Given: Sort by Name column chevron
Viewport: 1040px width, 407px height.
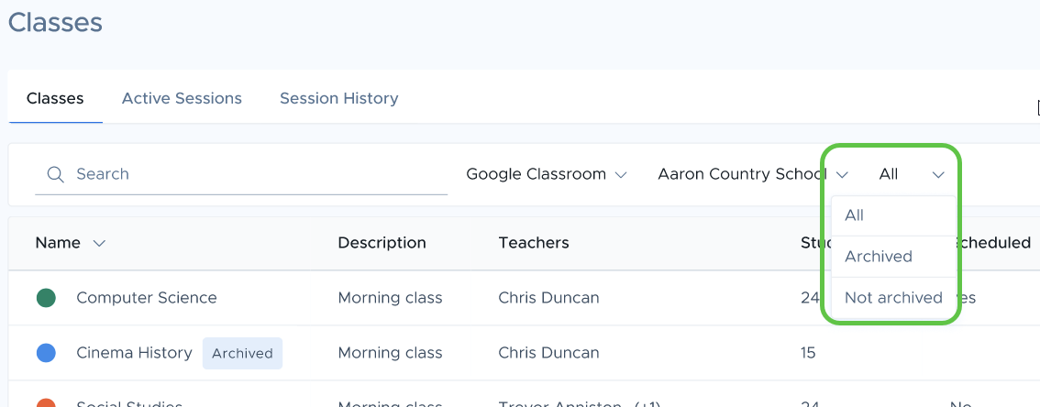Looking at the screenshot, I should tap(99, 243).
